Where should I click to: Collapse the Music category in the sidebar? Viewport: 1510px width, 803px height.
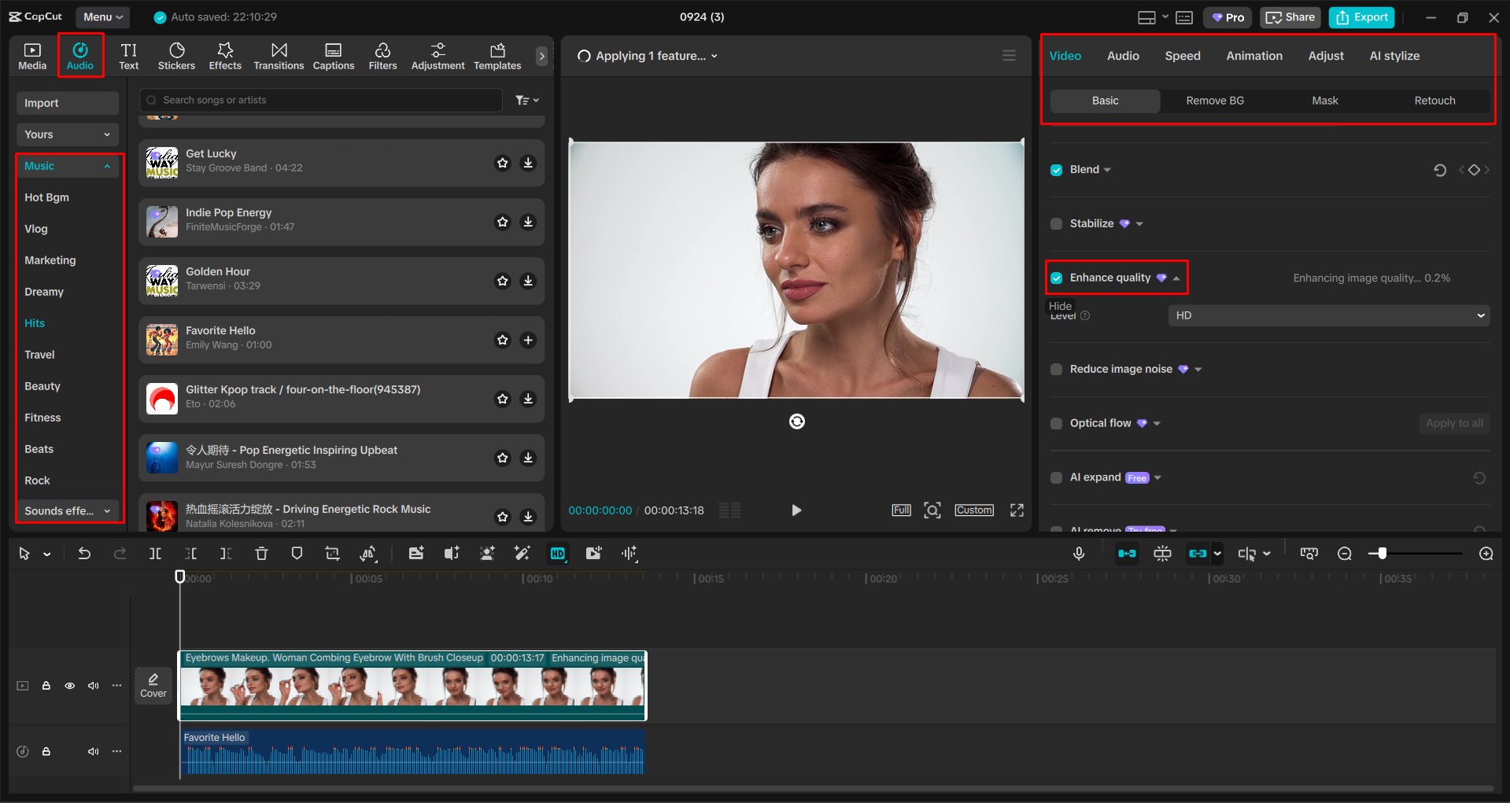tap(107, 166)
